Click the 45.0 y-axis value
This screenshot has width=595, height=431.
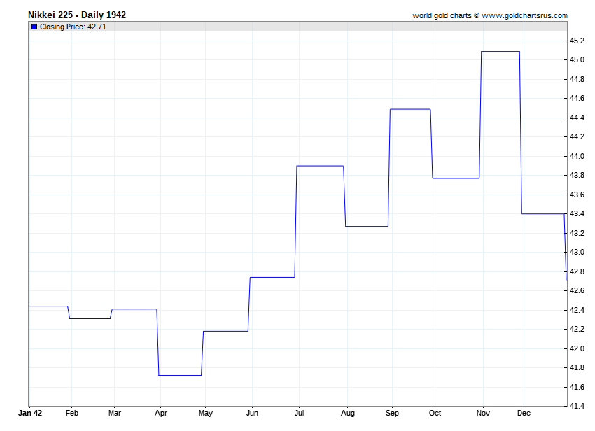coord(577,59)
